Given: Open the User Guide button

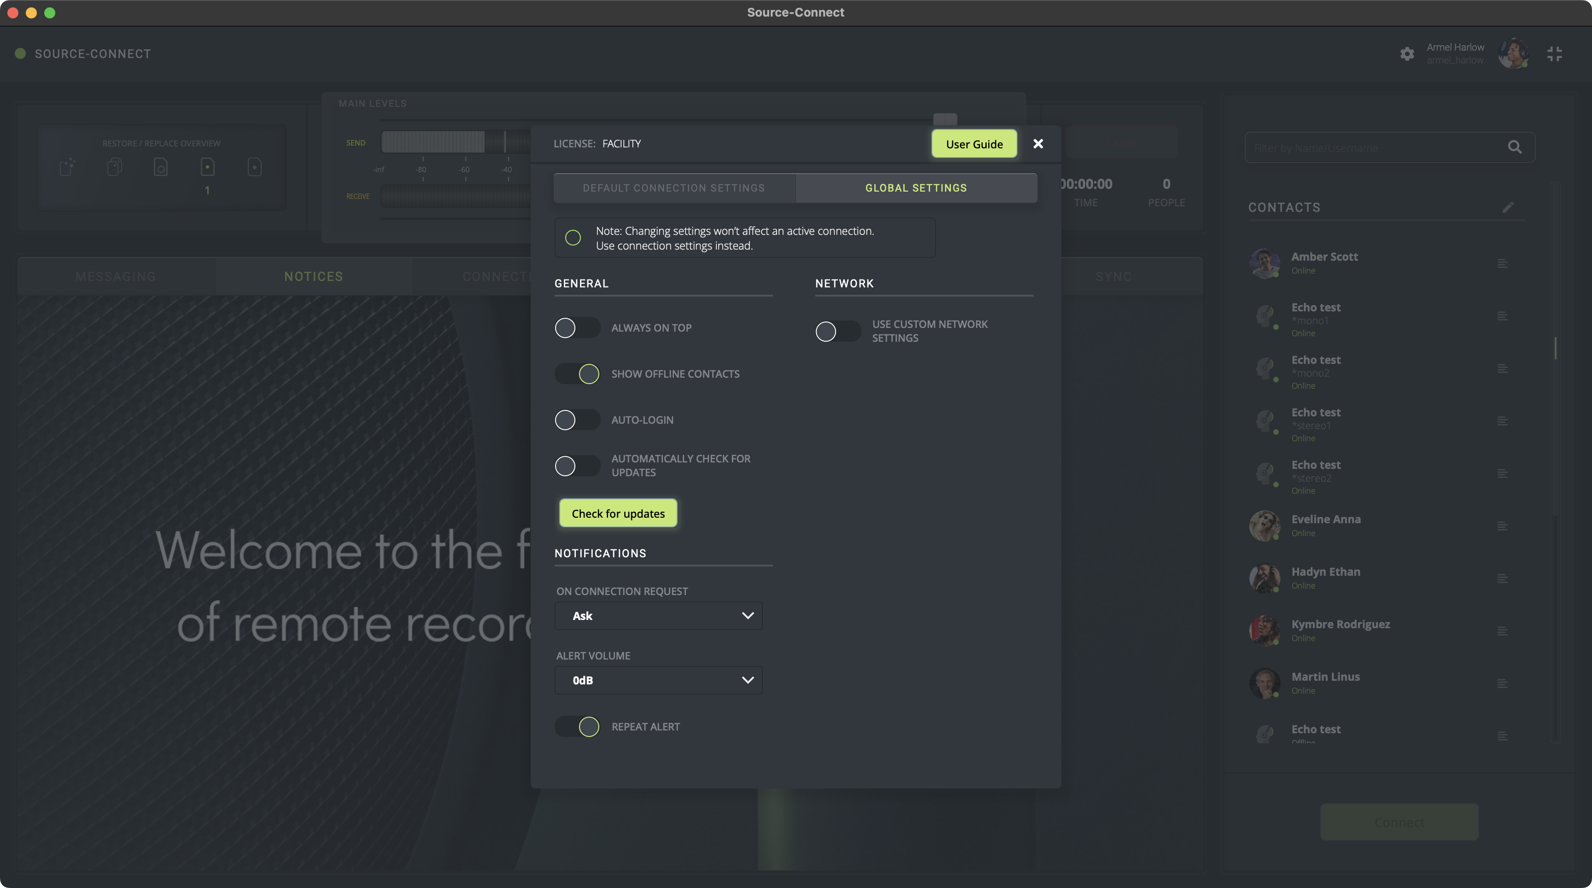Looking at the screenshot, I should pyautogui.click(x=974, y=144).
